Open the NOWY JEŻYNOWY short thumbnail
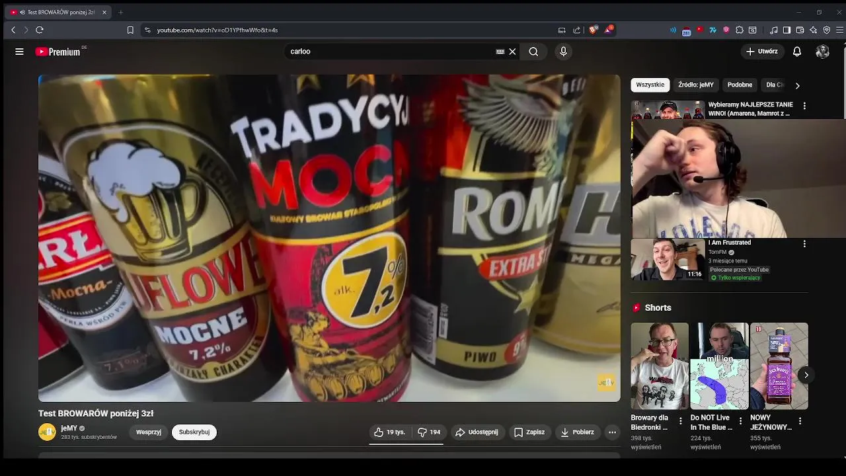 tap(779, 366)
